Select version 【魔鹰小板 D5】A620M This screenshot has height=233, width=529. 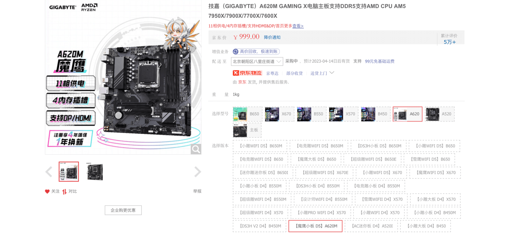pyautogui.click(x=315, y=226)
